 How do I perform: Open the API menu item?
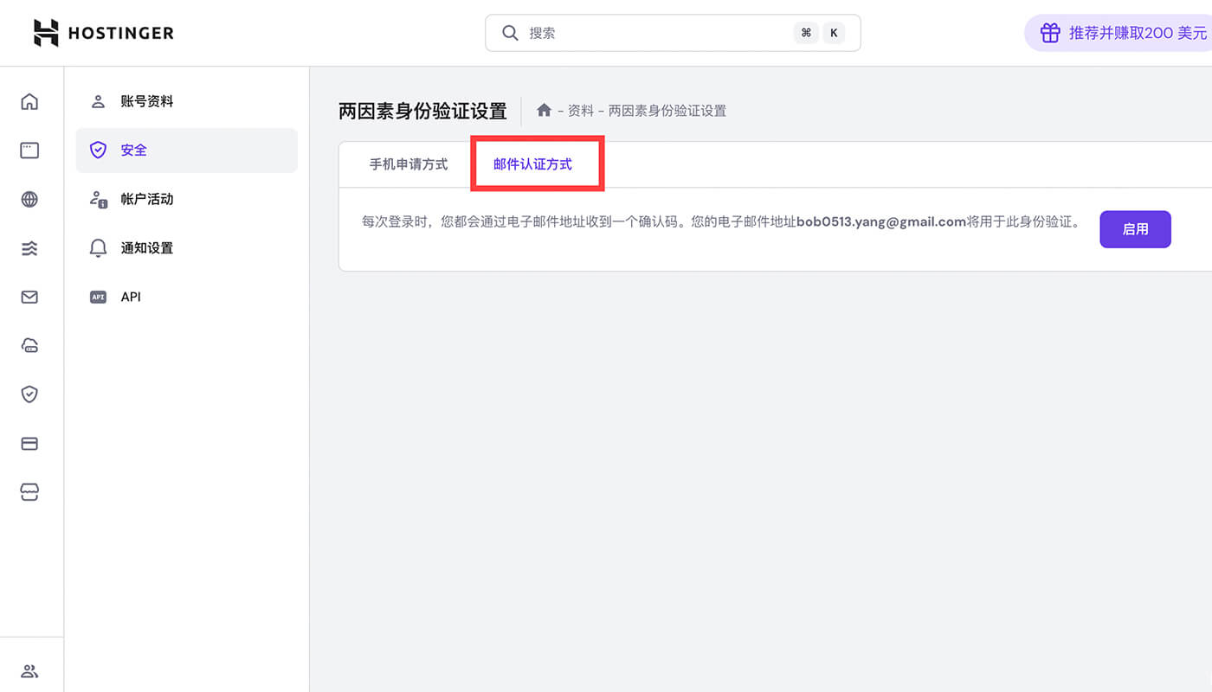[x=186, y=297]
